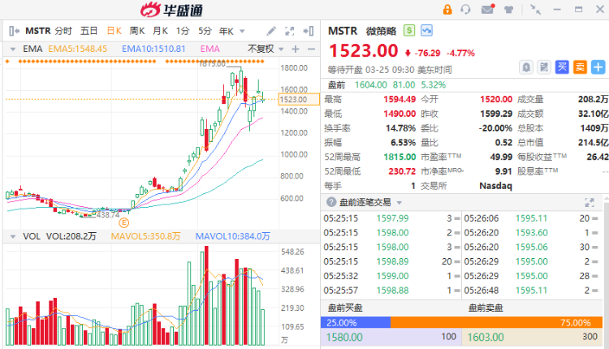Click the MAVOL5:350.8万 label

coord(145,236)
